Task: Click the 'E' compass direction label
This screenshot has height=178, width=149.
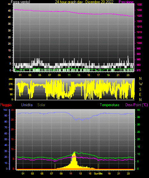Action: click(140, 95)
